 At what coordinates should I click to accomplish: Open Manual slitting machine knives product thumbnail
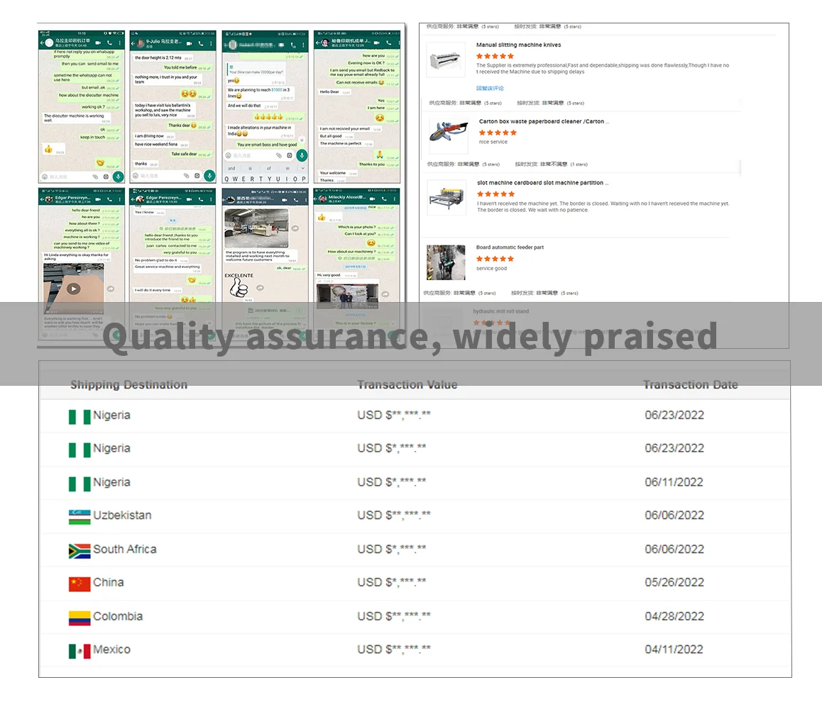pyautogui.click(x=446, y=60)
